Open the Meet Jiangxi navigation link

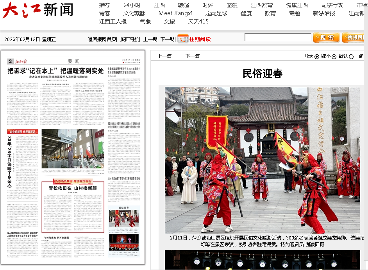[175, 13]
